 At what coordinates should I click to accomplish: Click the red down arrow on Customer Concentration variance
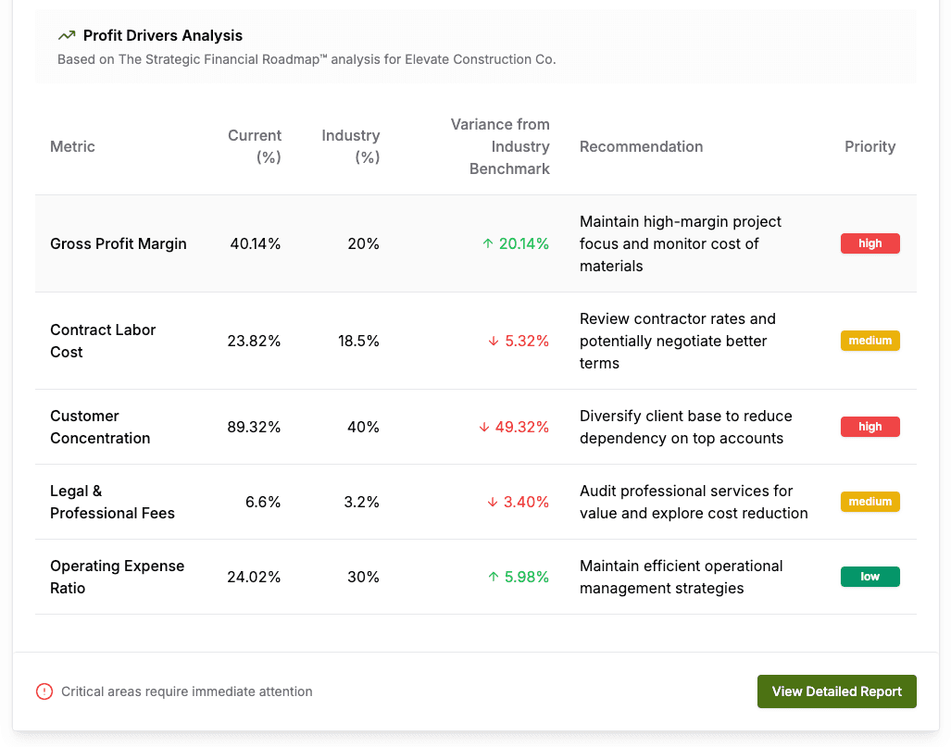(482, 427)
